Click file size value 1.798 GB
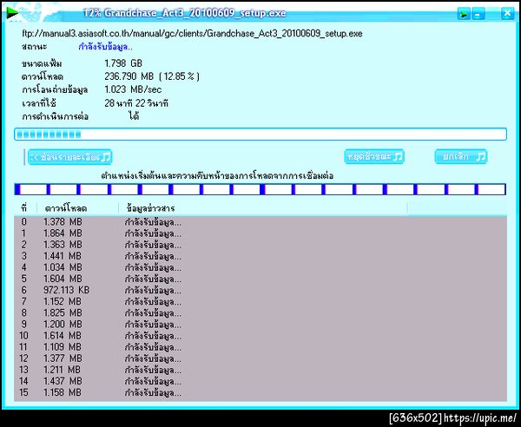This screenshot has height=427, width=521. (123, 63)
